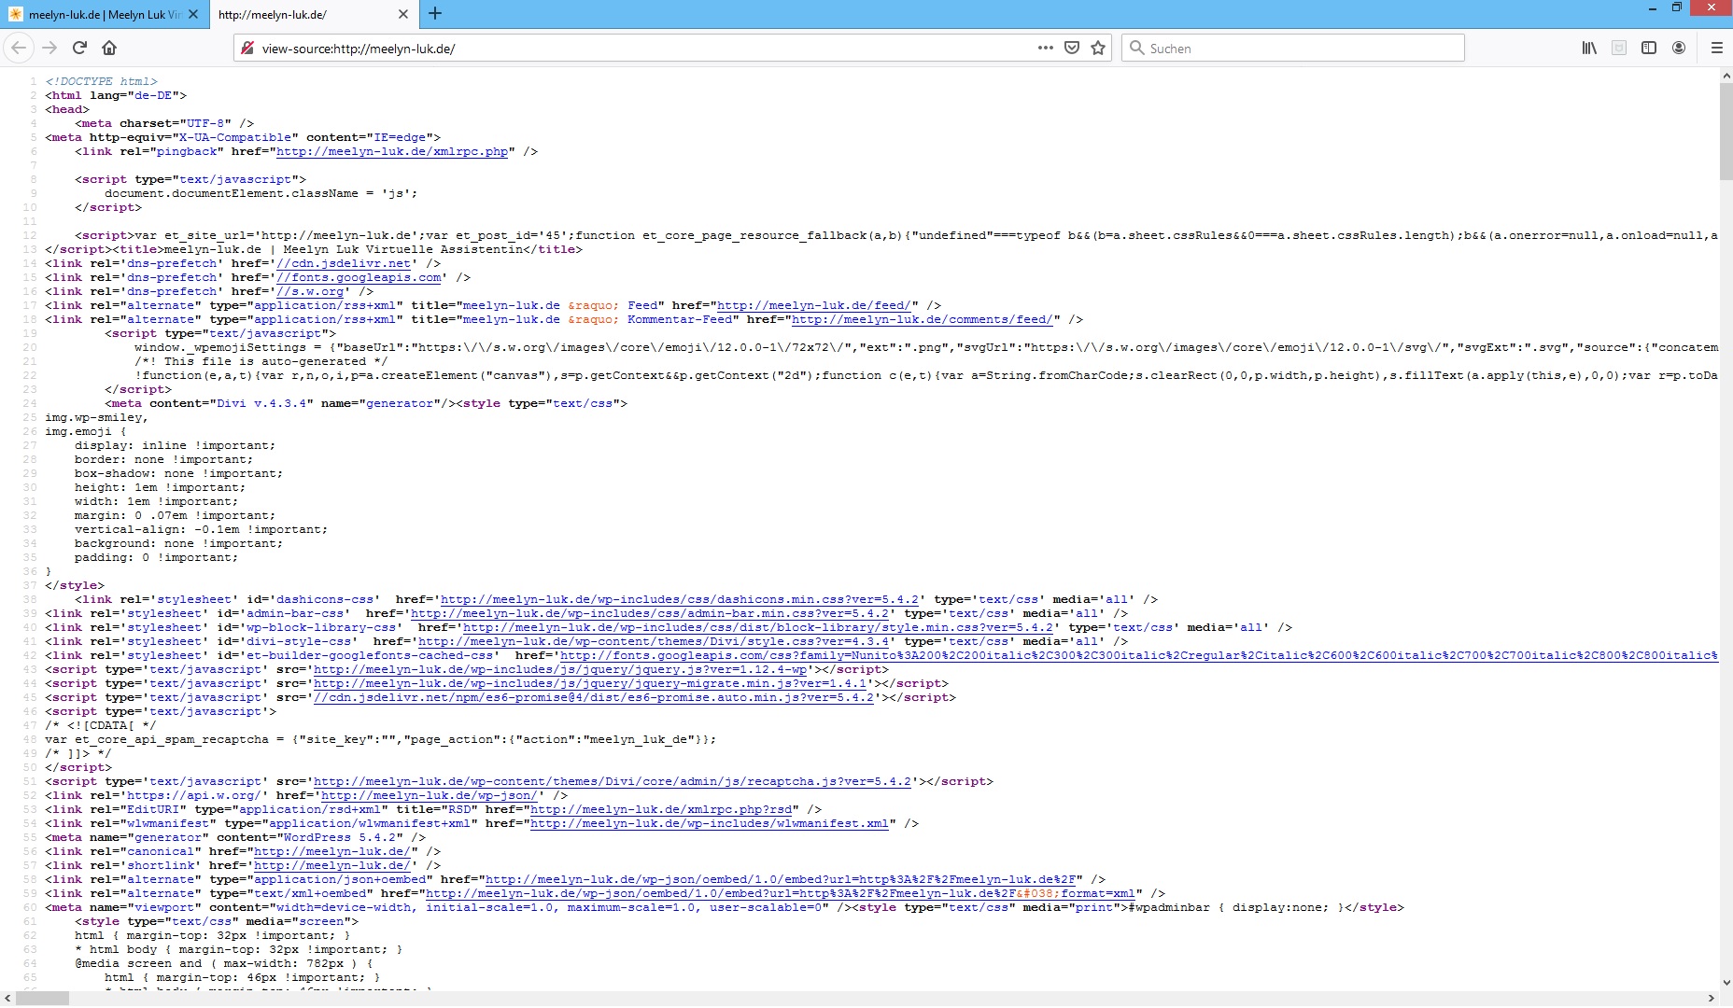The height and width of the screenshot is (1008, 1733).
Task: Open the Firefox account menu
Action: coord(1679,48)
